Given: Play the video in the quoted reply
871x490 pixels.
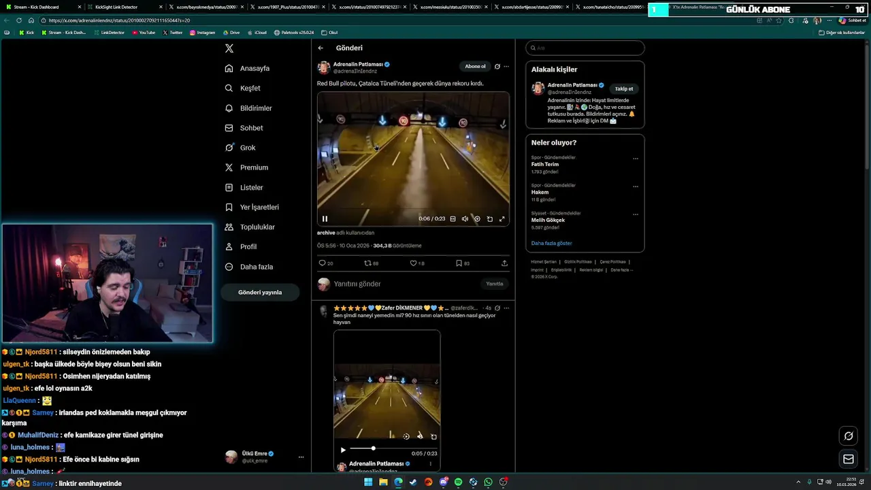Looking at the screenshot, I should point(343,450).
